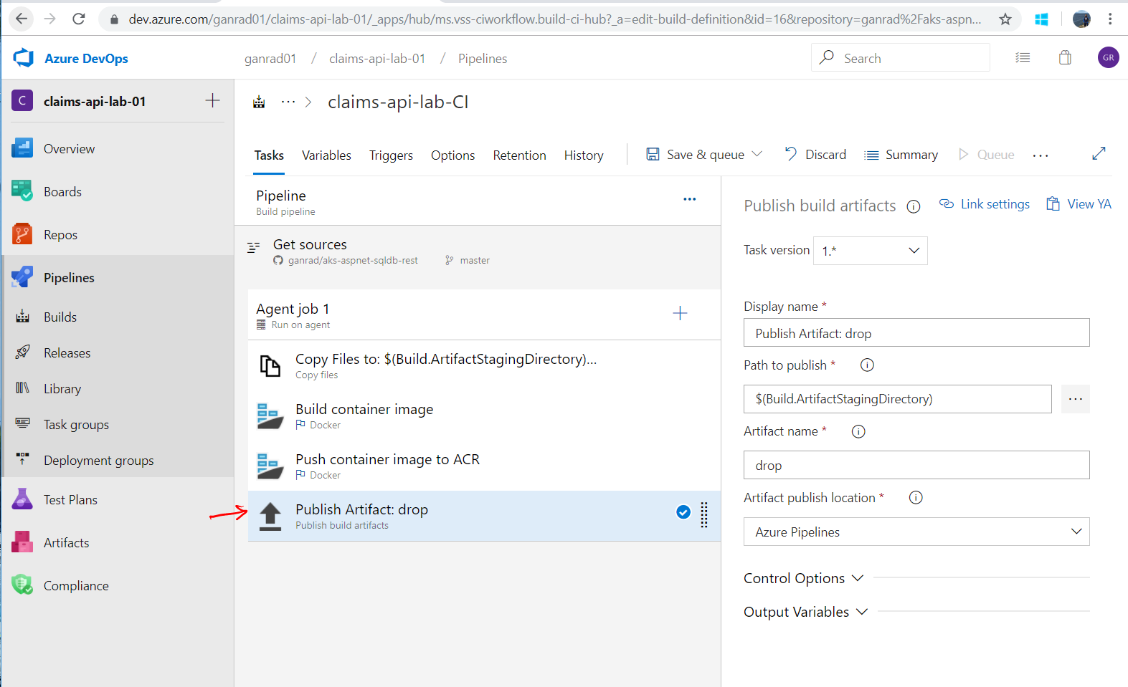Add a task to Agent job 1
This screenshot has height=687, width=1128.
coord(680,313)
